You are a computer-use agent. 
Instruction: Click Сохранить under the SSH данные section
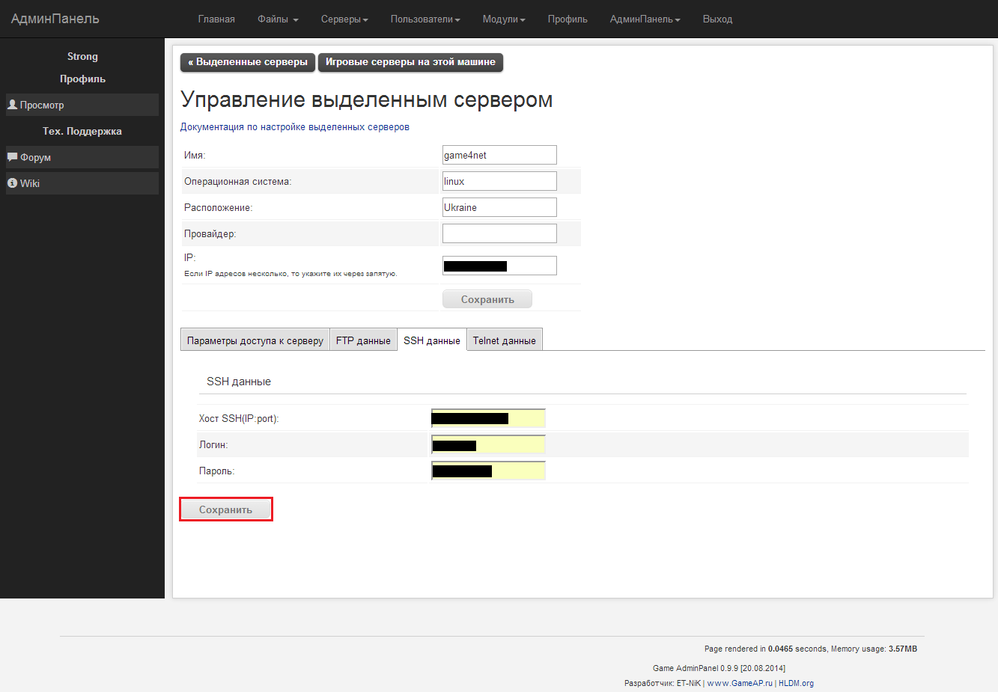(225, 509)
